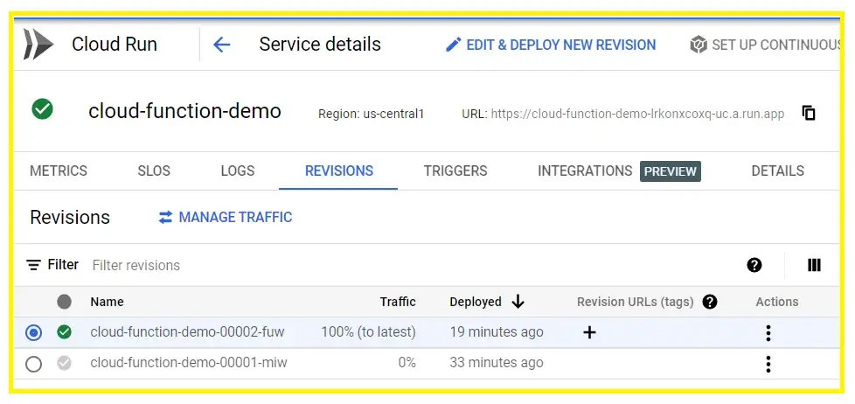Click Set Up Continuous deployment button

point(765,45)
